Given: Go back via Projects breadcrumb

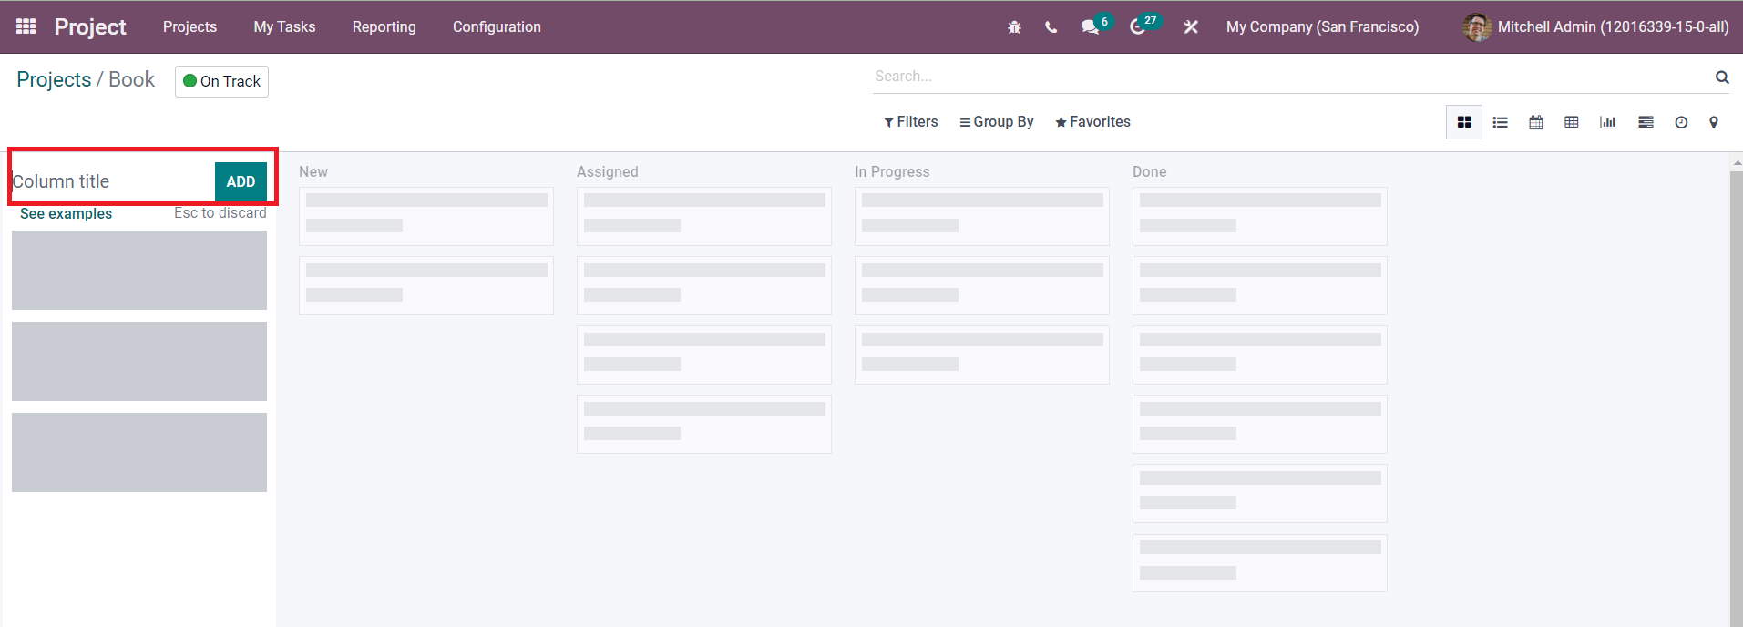Looking at the screenshot, I should [54, 80].
